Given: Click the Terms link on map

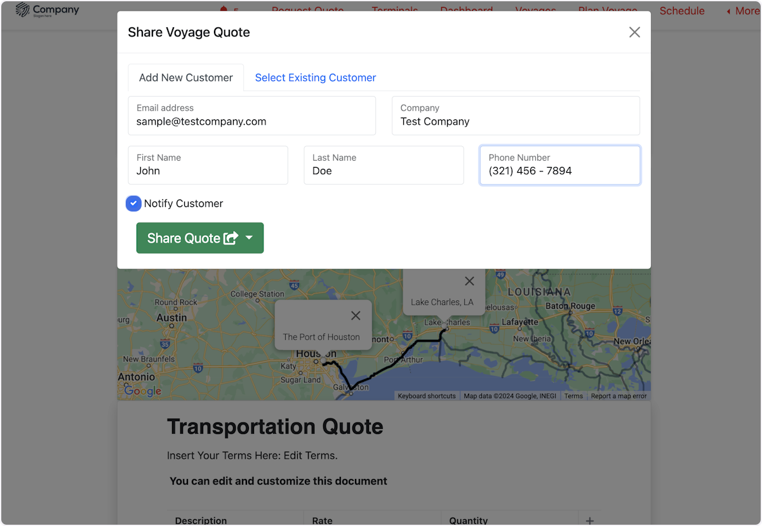Looking at the screenshot, I should 573,396.
